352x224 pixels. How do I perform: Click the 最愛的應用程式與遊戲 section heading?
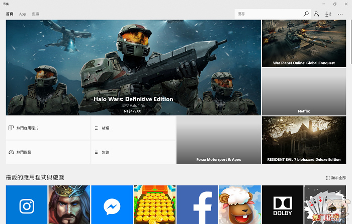pos(35,177)
